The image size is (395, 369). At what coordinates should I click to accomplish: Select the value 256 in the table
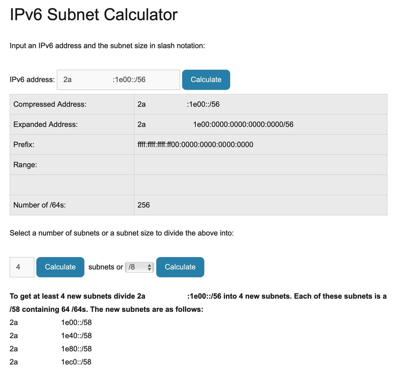pos(143,205)
